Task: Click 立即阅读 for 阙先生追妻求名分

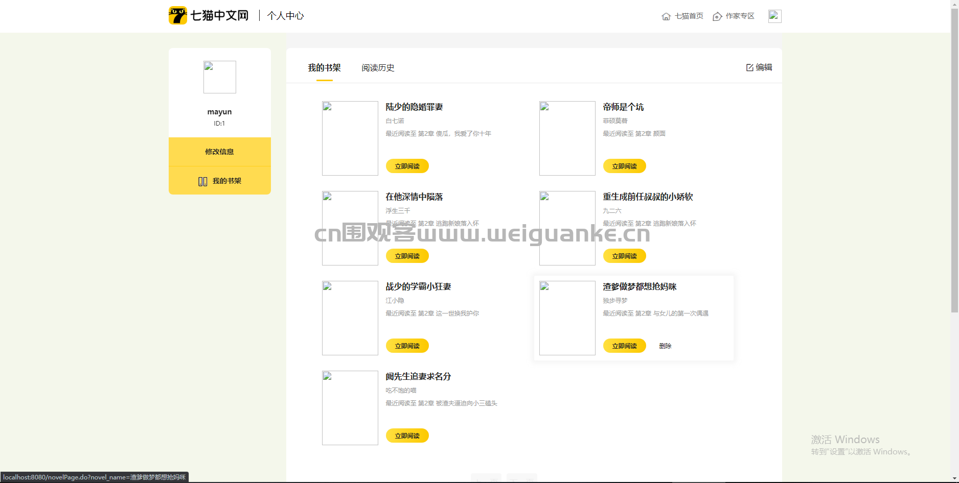Action: 407,436
